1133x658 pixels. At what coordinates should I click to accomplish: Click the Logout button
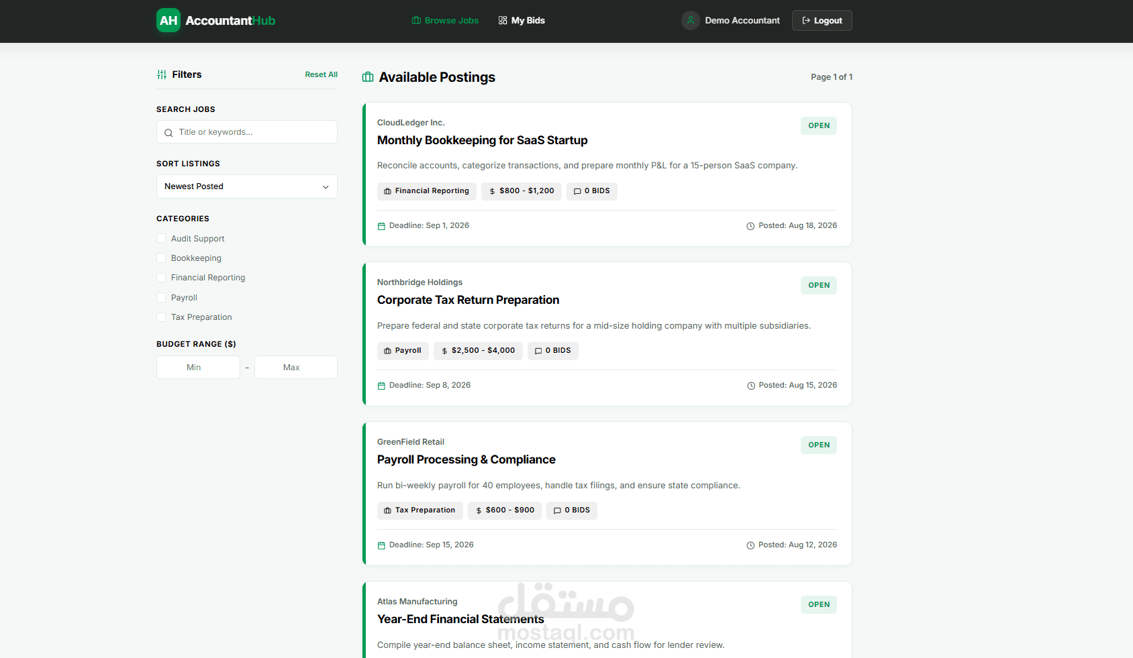pos(822,20)
